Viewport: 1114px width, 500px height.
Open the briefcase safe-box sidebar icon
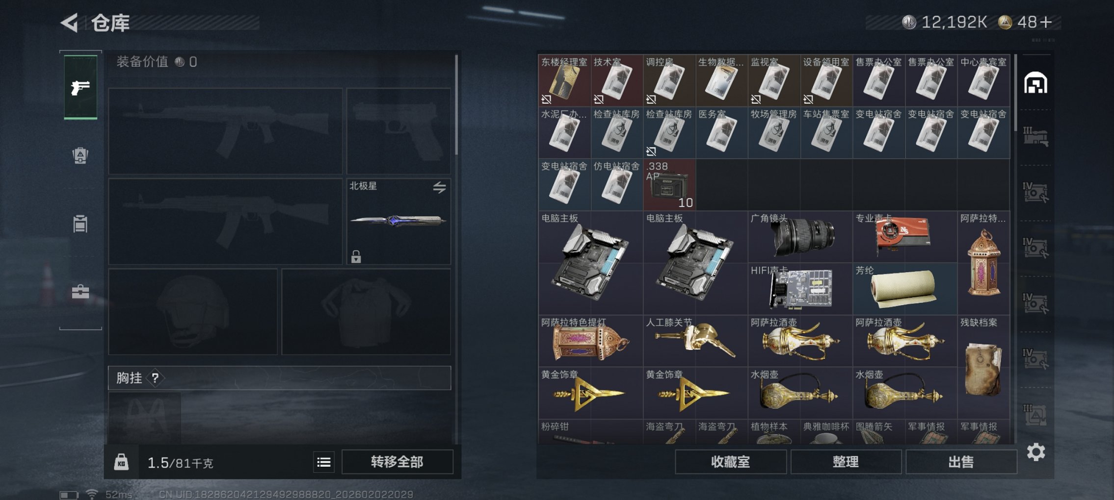pos(80,292)
